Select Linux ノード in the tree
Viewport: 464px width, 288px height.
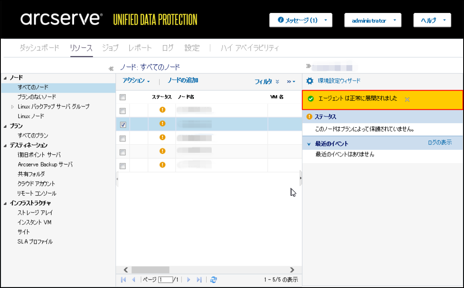31,116
